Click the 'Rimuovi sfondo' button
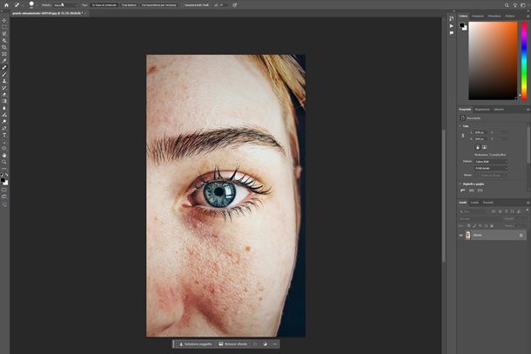Image resolution: width=531 pixels, height=354 pixels. pyautogui.click(x=233, y=344)
